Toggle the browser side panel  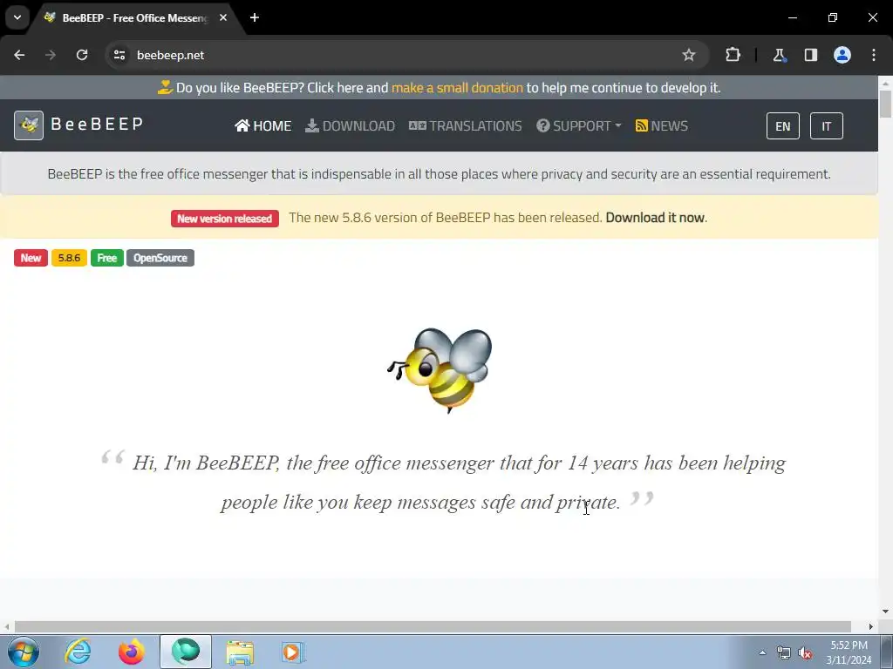point(810,55)
